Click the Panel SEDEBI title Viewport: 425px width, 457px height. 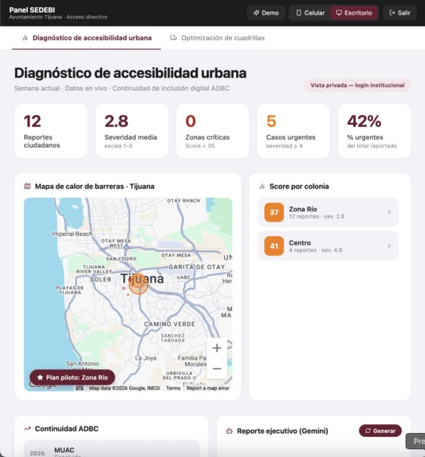(x=32, y=10)
